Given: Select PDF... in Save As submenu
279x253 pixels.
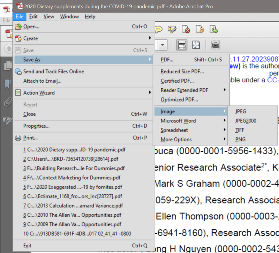Looking at the screenshot, I should 191,60.
